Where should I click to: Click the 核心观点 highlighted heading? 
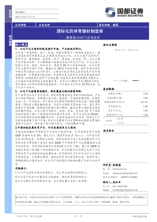(x=21, y=45)
